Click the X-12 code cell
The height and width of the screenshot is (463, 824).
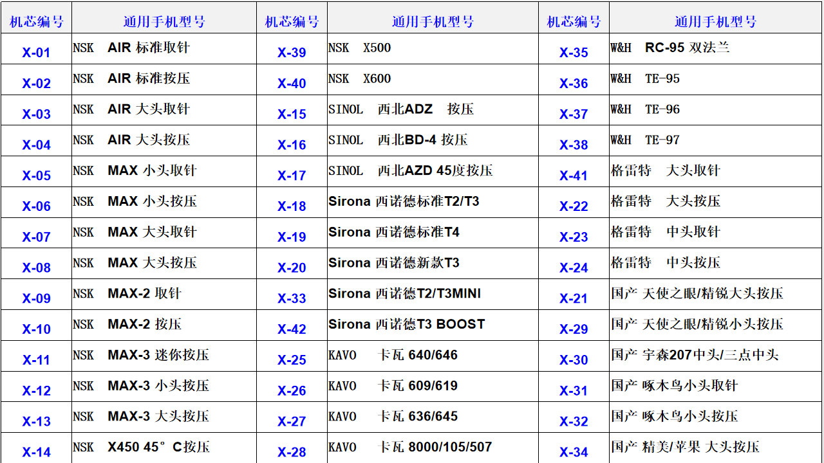[36, 386]
